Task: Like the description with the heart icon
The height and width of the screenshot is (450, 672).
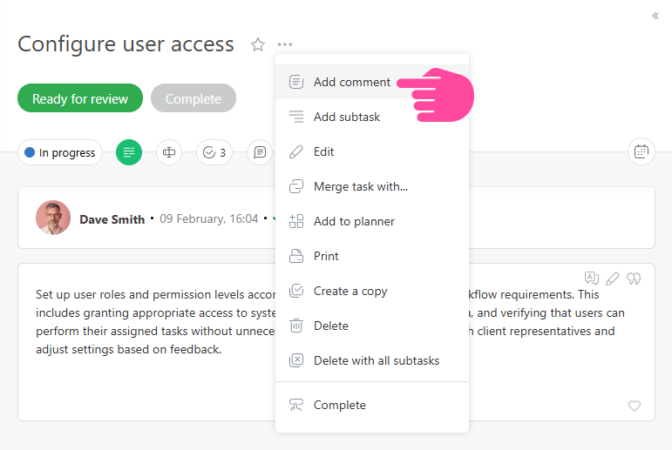Action: 635,406
